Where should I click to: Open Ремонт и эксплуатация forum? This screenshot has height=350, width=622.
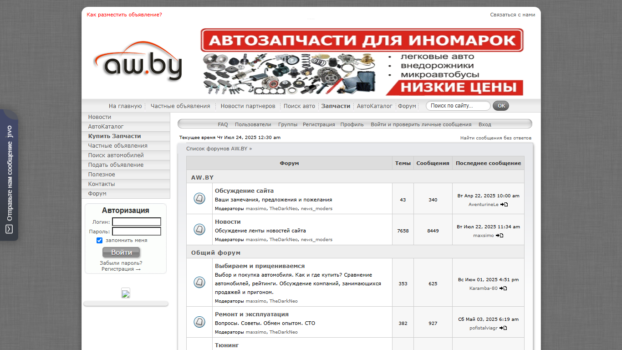(252, 314)
